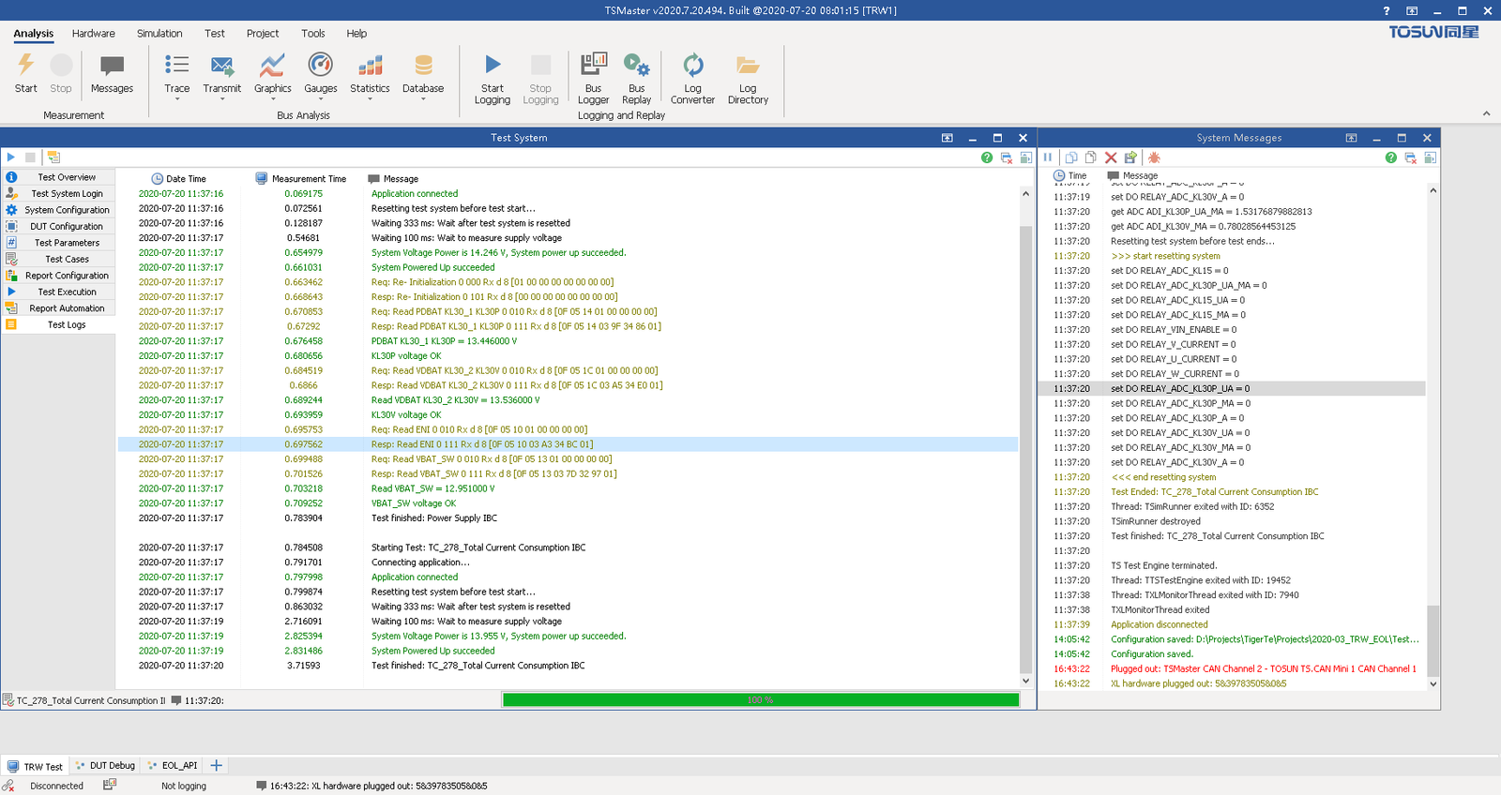Select Test System Login in the sidebar
Viewport: 1501px width, 795px height.
coord(59,193)
